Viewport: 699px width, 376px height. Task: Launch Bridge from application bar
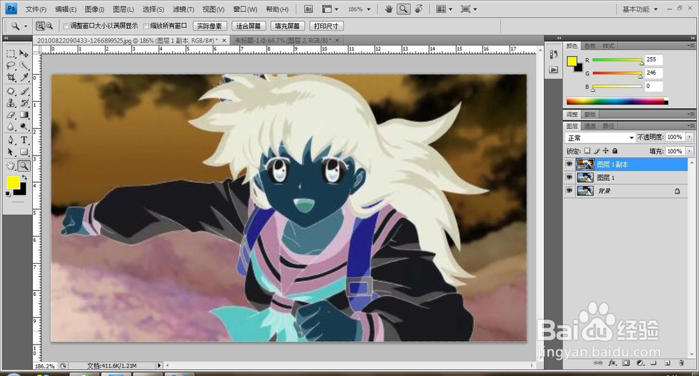pyautogui.click(x=308, y=9)
